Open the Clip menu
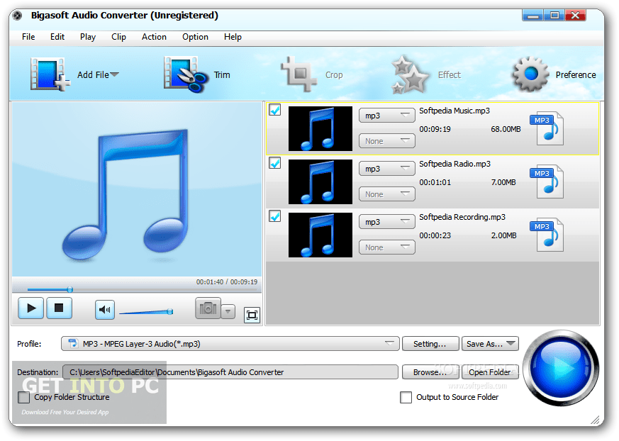 [118, 37]
